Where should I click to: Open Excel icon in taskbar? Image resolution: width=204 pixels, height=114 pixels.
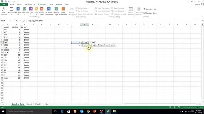tap(108, 111)
